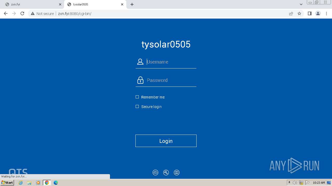Viewport: 332px width, 186px height.
Task: Enable the Remember me checkbox
Action: pyautogui.click(x=137, y=97)
